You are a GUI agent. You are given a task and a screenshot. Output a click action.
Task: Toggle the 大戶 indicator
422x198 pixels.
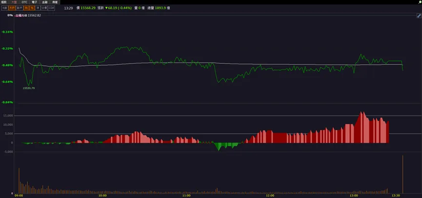tap(12, 8)
